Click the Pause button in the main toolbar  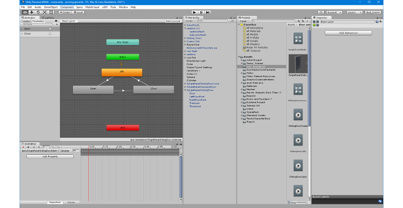[201, 12]
